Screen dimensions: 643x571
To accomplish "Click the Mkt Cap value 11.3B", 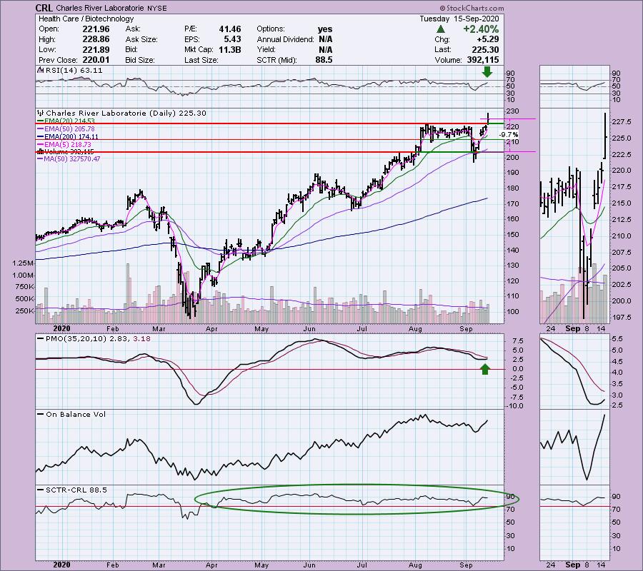I will tap(229, 49).
